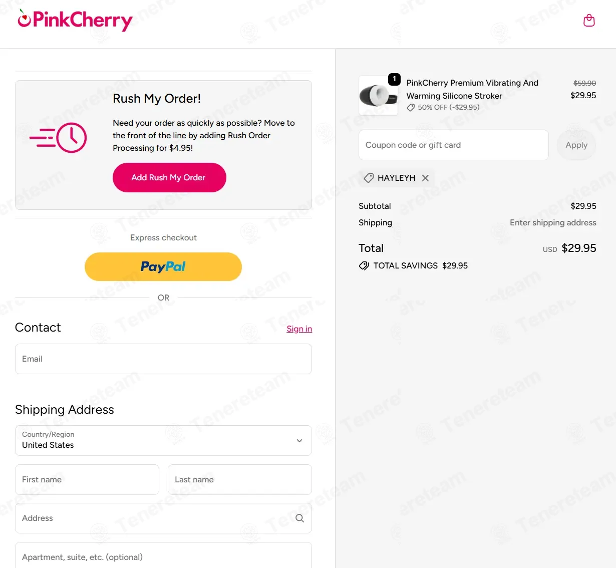The height and width of the screenshot is (568, 616).
Task: Apply the coupon code
Action: 576,145
